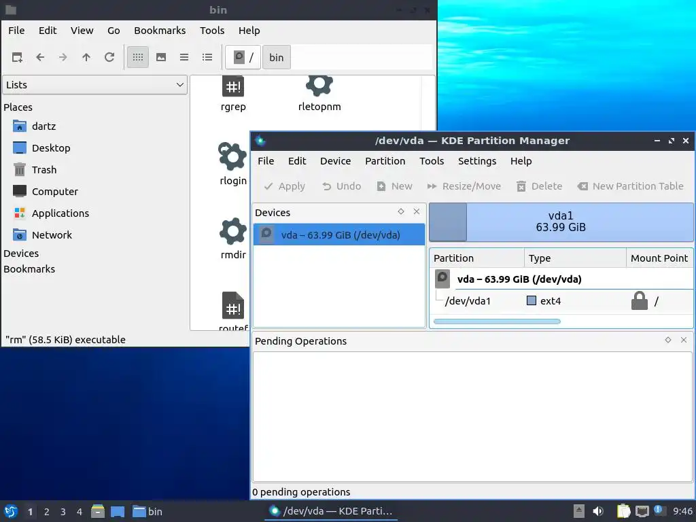Select /dev/vda1 partition row
This screenshot has width=696, height=522.
[561, 301]
